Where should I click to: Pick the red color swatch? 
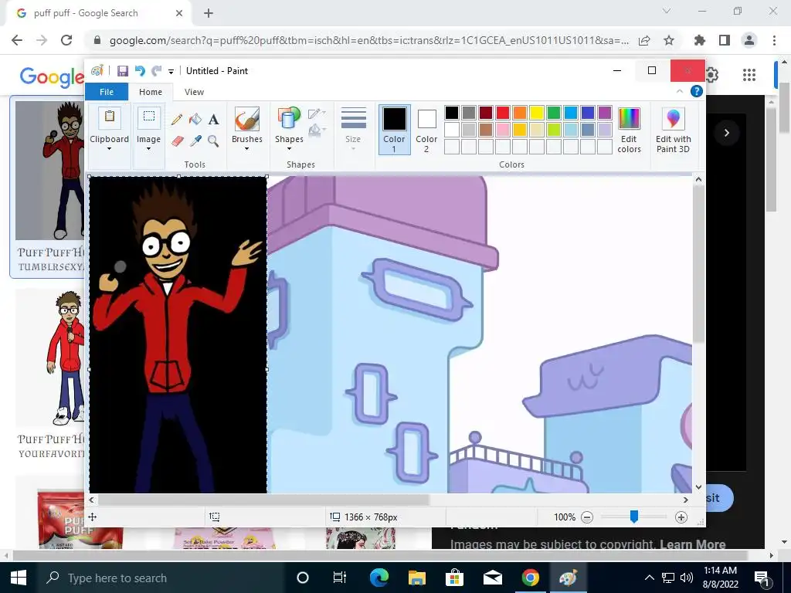(x=502, y=113)
